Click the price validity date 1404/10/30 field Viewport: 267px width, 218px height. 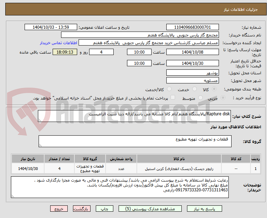[x=192, y=63]
